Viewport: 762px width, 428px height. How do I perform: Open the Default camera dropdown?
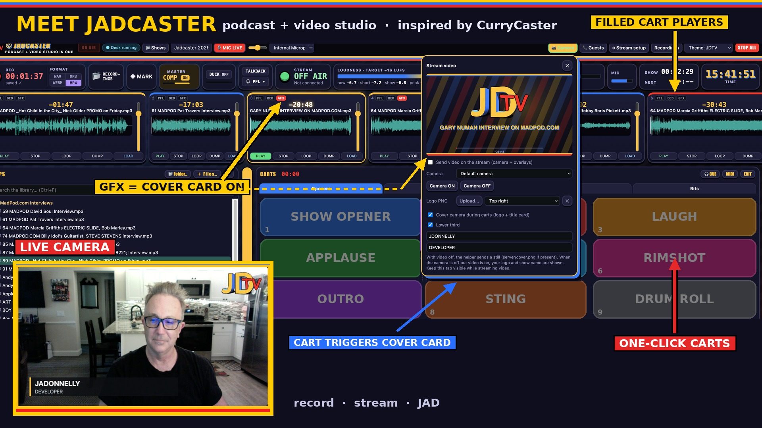click(514, 174)
